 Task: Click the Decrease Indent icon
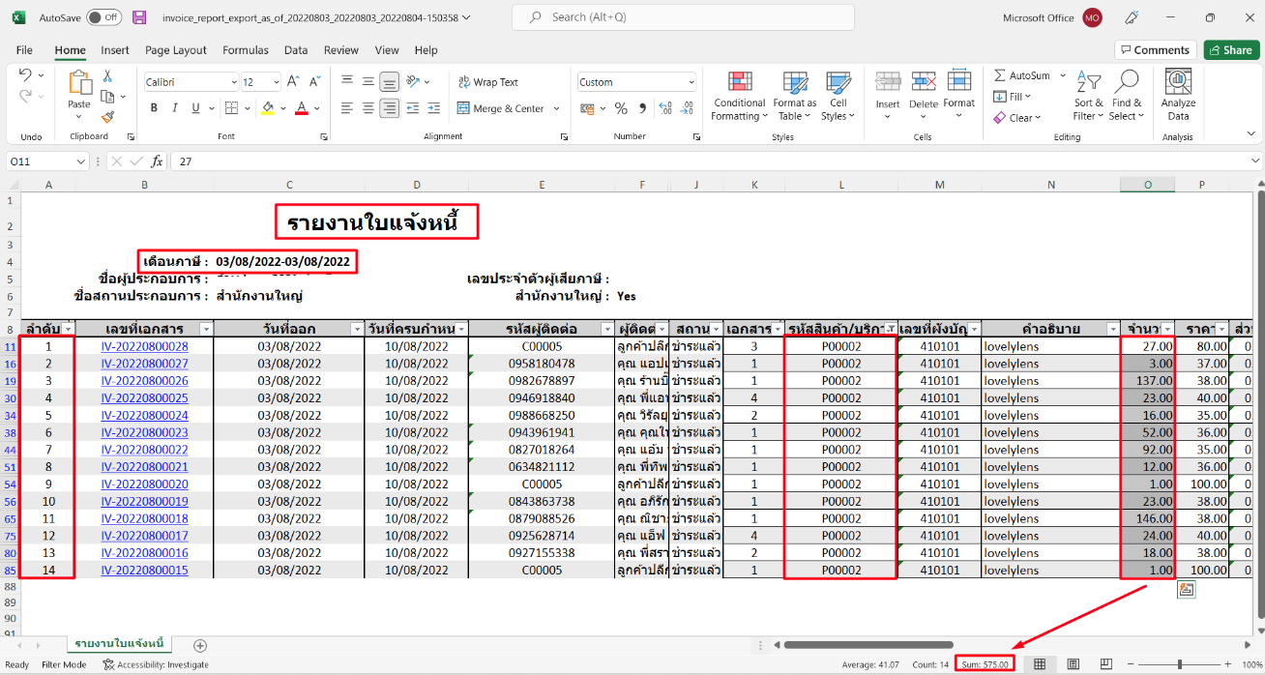point(414,108)
